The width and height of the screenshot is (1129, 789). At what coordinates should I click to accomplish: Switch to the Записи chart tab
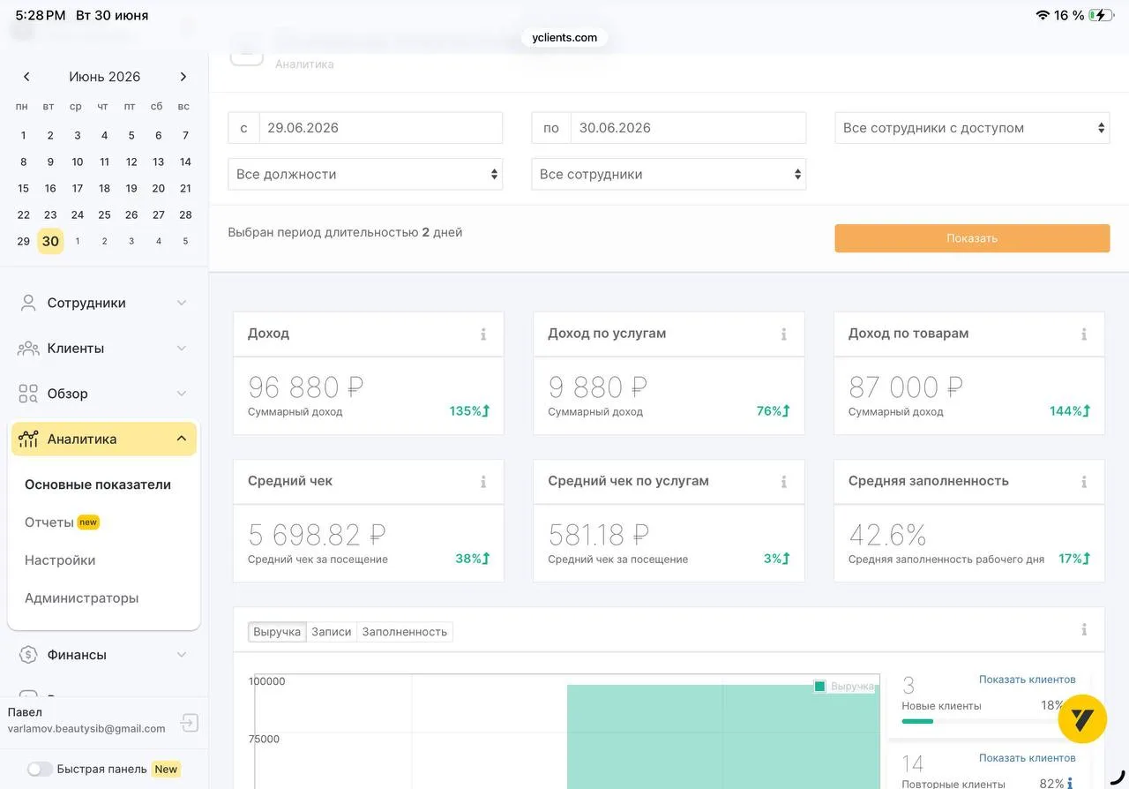point(332,632)
